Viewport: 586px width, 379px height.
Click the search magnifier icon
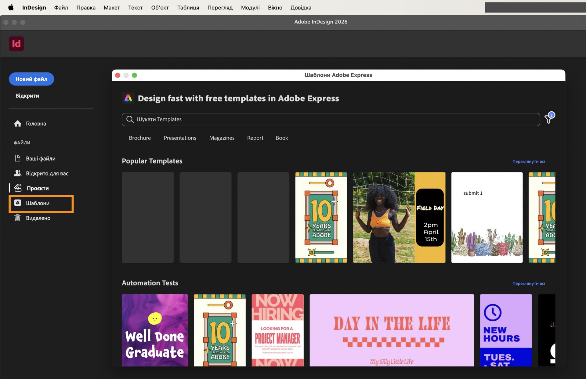coord(130,119)
